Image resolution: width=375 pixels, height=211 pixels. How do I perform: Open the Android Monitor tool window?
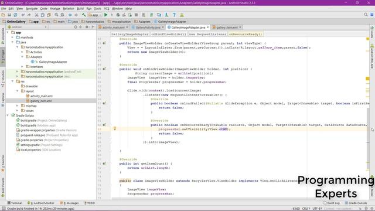pyautogui.click(x=40, y=203)
